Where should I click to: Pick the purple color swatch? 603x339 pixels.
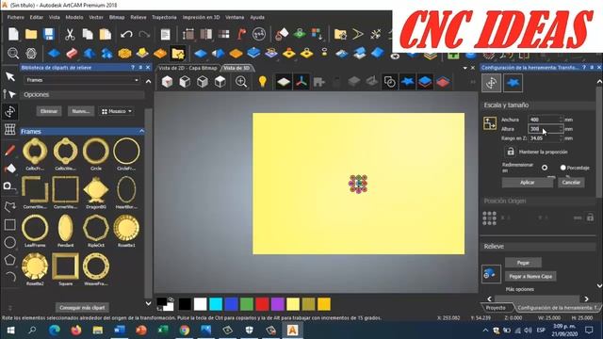coord(277,304)
